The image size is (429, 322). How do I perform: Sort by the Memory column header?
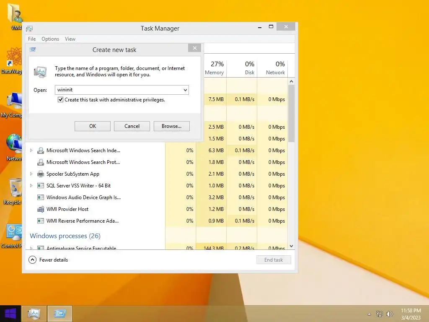(x=214, y=68)
